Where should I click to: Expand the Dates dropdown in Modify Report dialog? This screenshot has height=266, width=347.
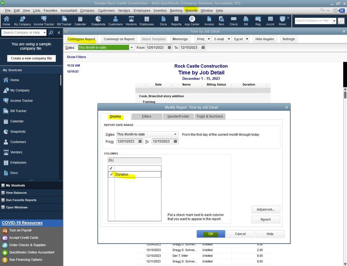click(175, 134)
